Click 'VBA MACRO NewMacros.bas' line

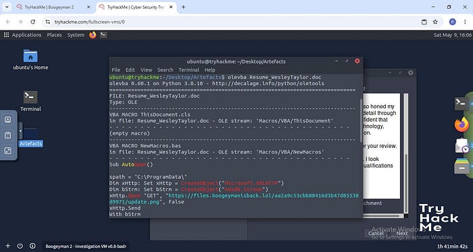point(145,146)
